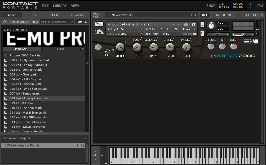Show instrument pages 17-32
Screen dimensions: 266x165
pyautogui.click(x=216, y=15)
